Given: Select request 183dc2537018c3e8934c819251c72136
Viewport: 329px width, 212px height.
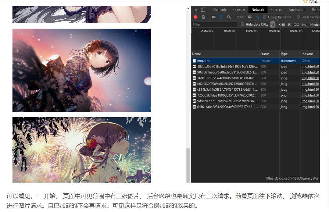Looking at the screenshot, I should 255,67.
